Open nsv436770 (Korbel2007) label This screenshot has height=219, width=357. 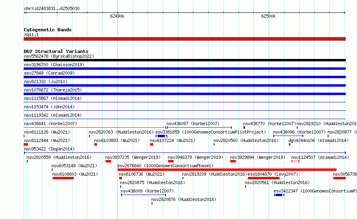(x=270, y=124)
